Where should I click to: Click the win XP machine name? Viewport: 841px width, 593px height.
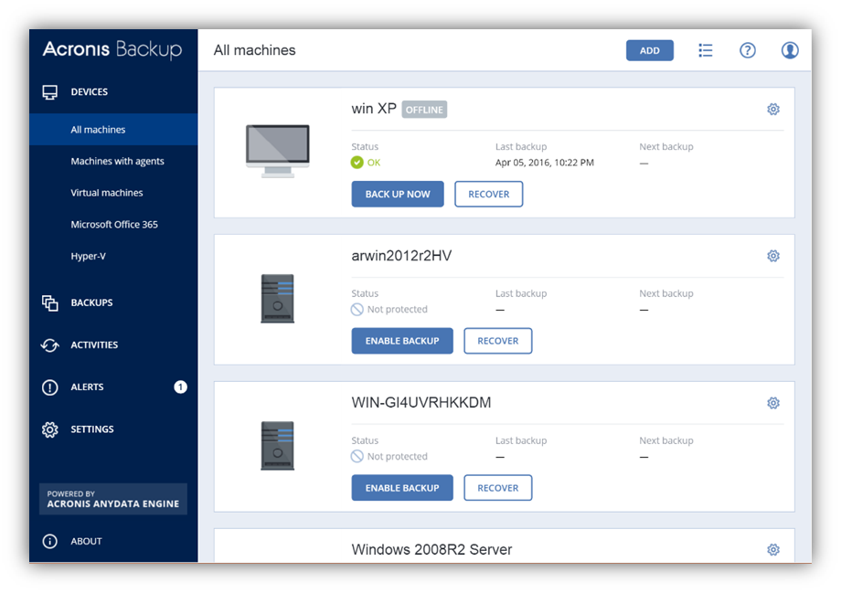[x=374, y=109]
